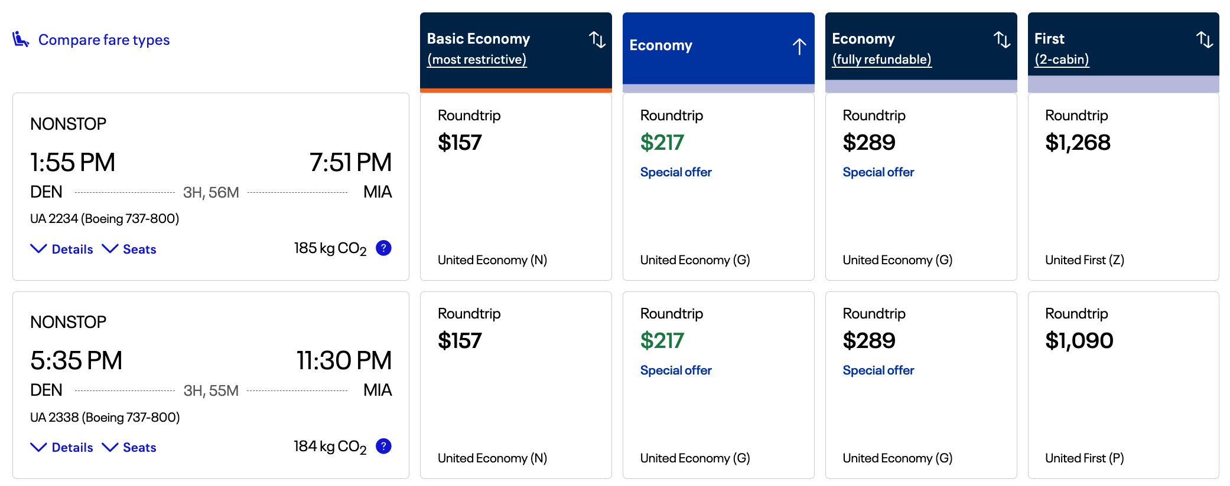Click the chevron next to Details for UA 2234
The image size is (1230, 486).
click(38, 249)
